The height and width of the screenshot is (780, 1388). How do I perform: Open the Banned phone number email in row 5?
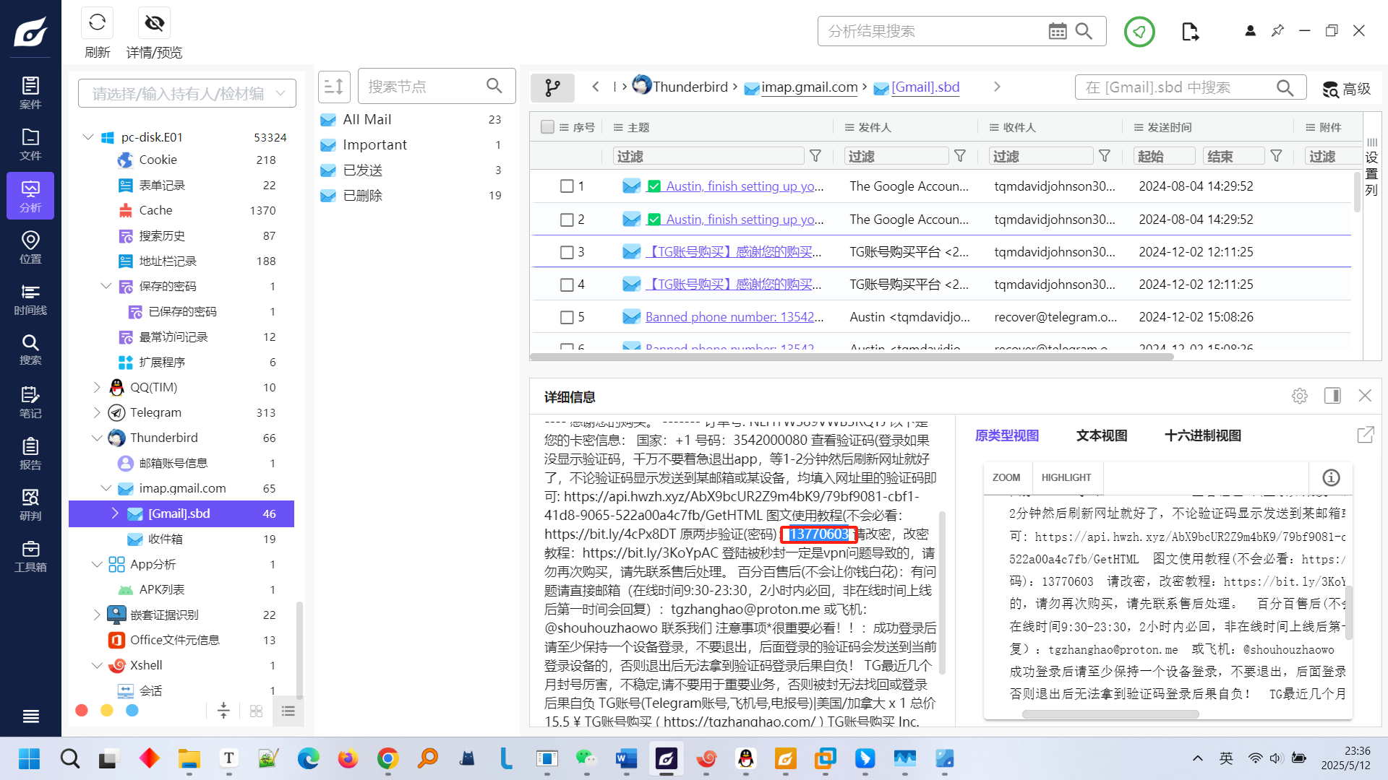pos(734,317)
